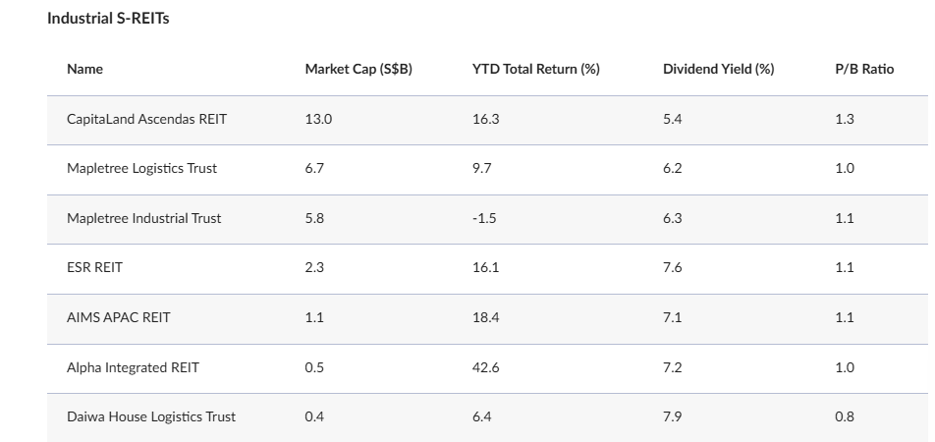The image size is (935, 442).
Task: Click the P/B Ratio column header
Action: point(864,69)
